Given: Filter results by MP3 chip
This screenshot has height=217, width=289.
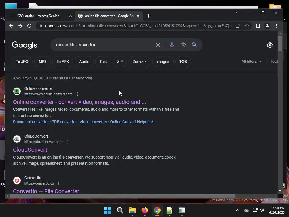Looking at the screenshot, I should pyautogui.click(x=43, y=62).
